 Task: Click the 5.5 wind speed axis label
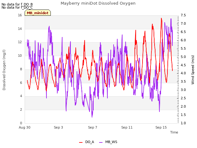183,49
